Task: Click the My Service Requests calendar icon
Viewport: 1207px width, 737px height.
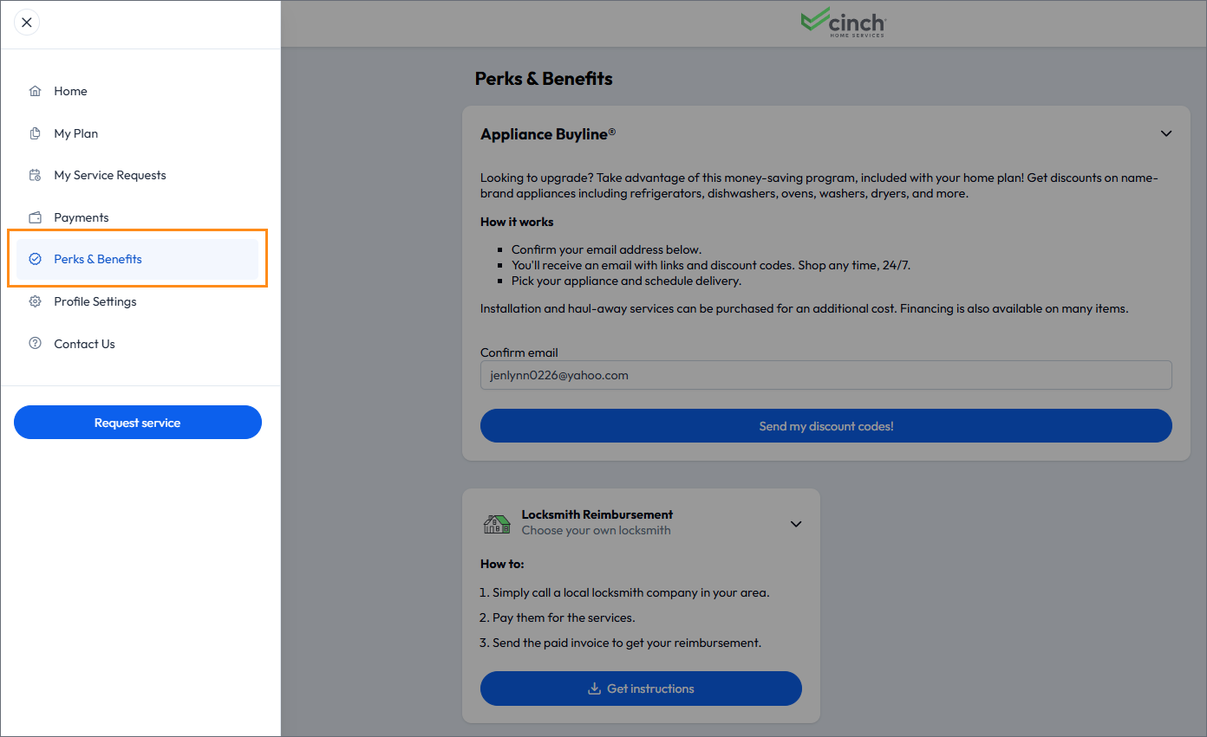Action: tap(35, 175)
